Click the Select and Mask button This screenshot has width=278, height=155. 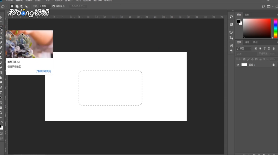pyautogui.click(x=78, y=6)
